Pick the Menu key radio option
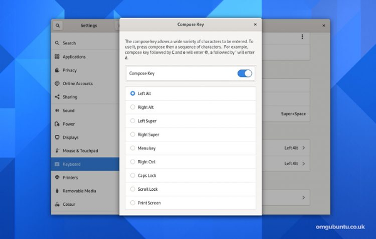This screenshot has width=376, height=239. point(133,148)
